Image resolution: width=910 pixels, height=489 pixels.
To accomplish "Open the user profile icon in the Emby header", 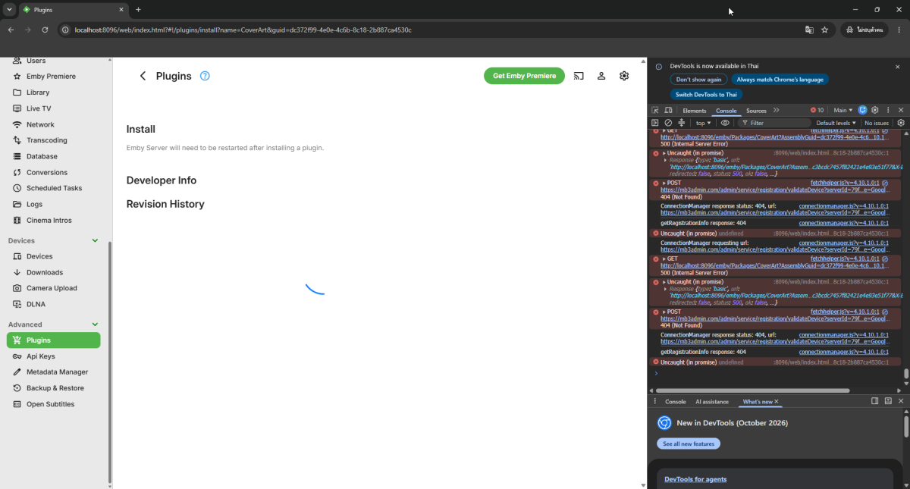I will pos(601,76).
